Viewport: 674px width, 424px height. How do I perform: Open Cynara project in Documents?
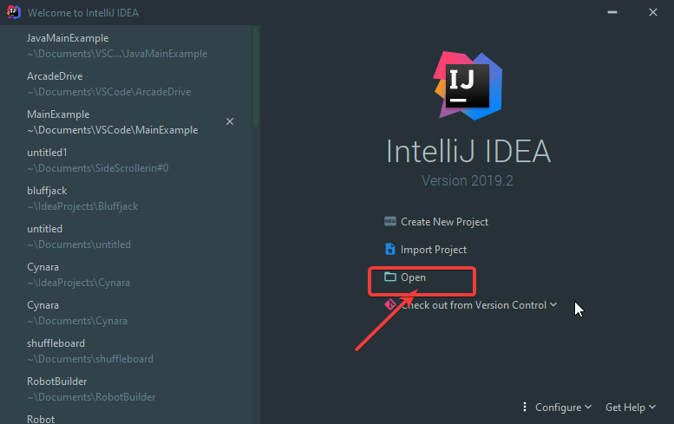coord(127,313)
